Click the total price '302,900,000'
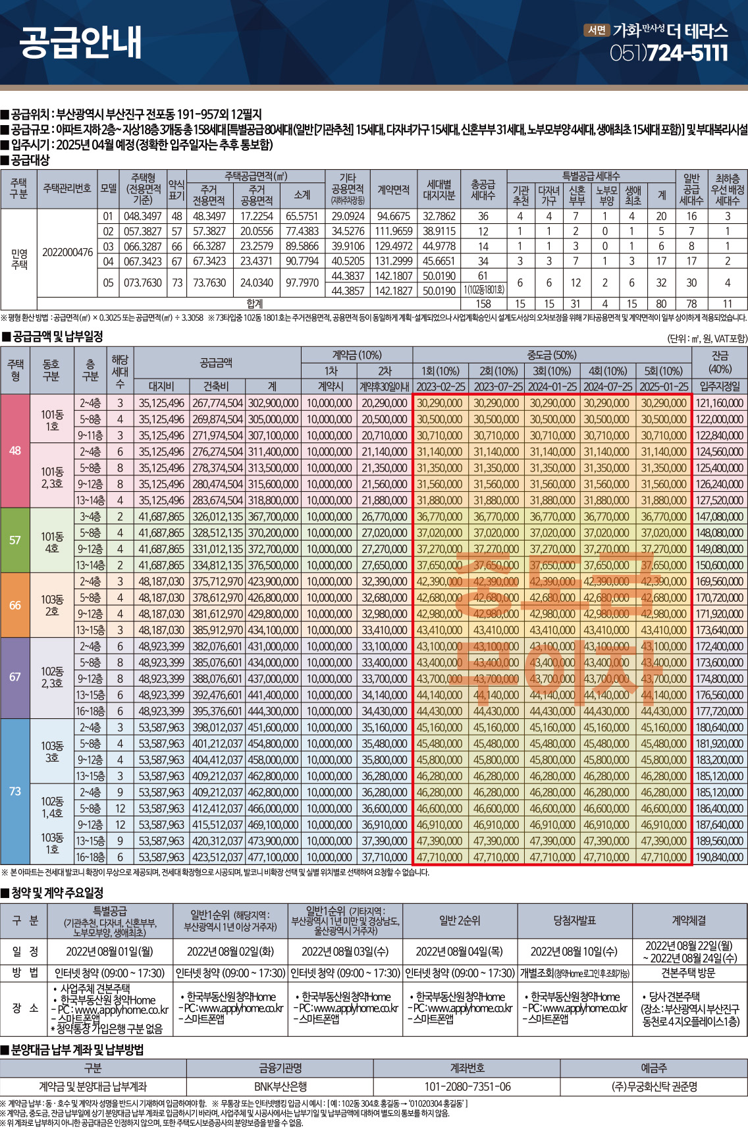This screenshot has width=748, height=1133. click(x=273, y=403)
